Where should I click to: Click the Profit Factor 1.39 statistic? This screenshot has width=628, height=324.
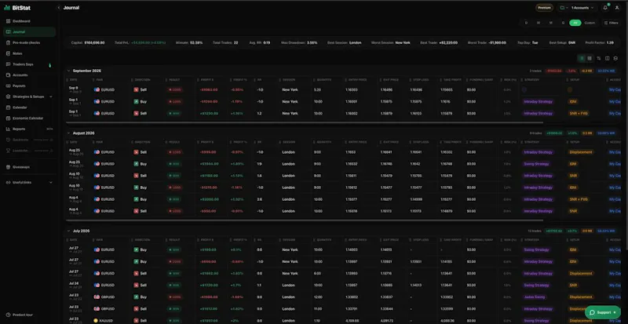pyautogui.click(x=599, y=42)
